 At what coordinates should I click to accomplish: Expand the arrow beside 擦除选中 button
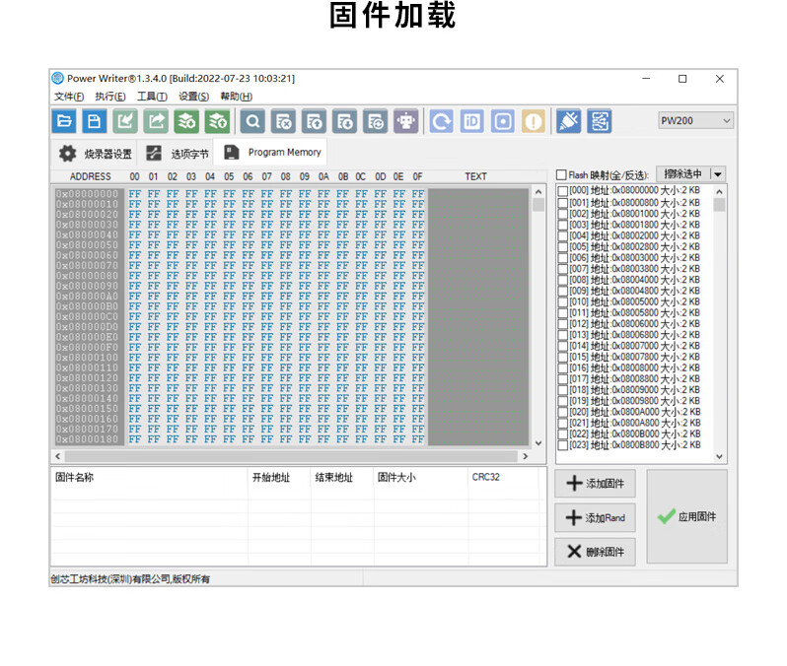(717, 174)
